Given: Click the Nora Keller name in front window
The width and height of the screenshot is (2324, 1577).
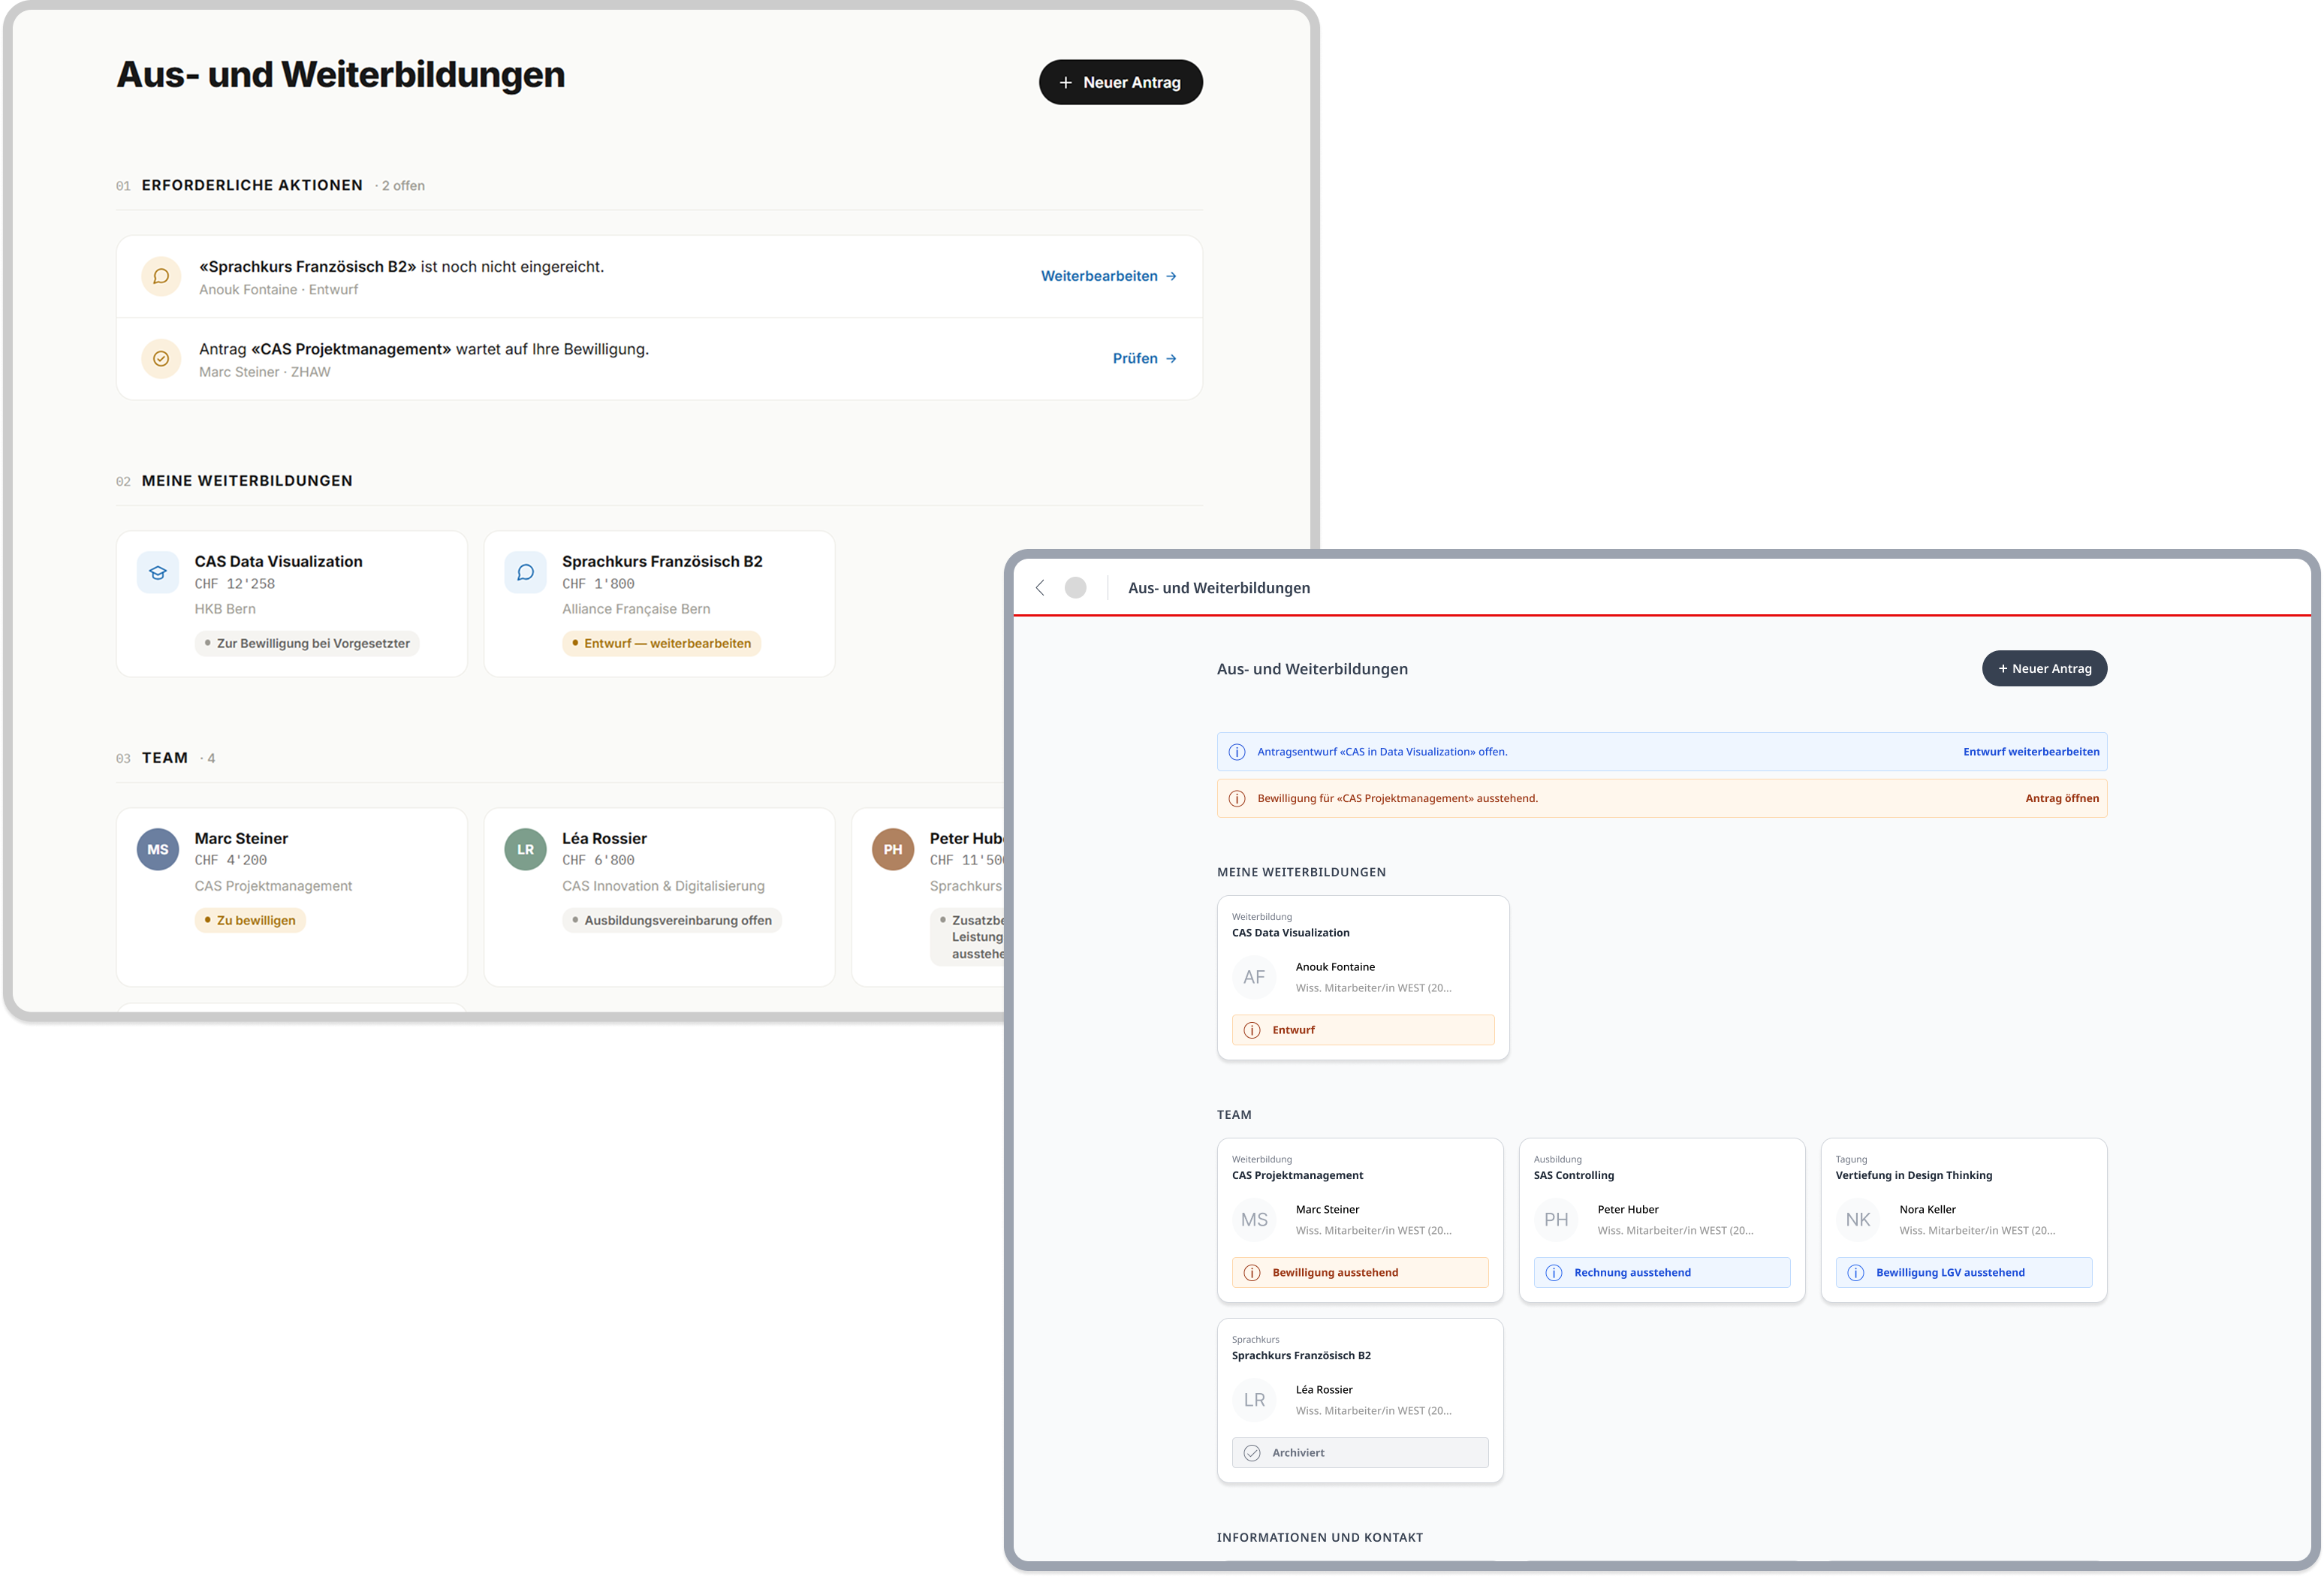Looking at the screenshot, I should coord(1927,1210).
